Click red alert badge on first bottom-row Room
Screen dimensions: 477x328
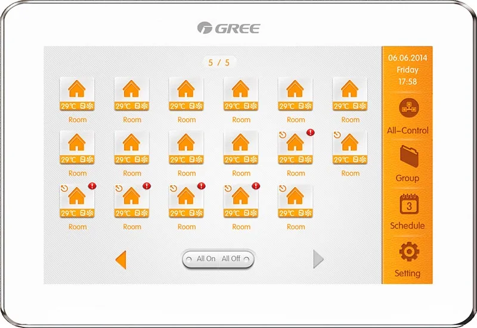[x=92, y=186]
